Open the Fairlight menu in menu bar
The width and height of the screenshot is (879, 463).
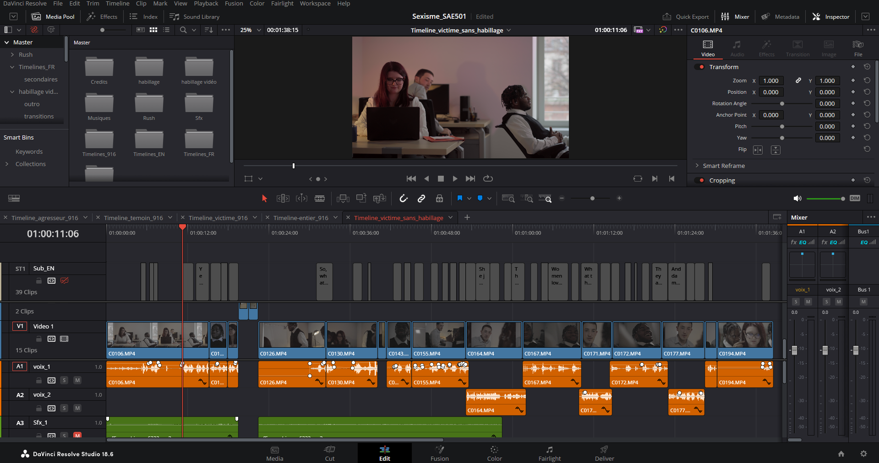click(x=282, y=4)
